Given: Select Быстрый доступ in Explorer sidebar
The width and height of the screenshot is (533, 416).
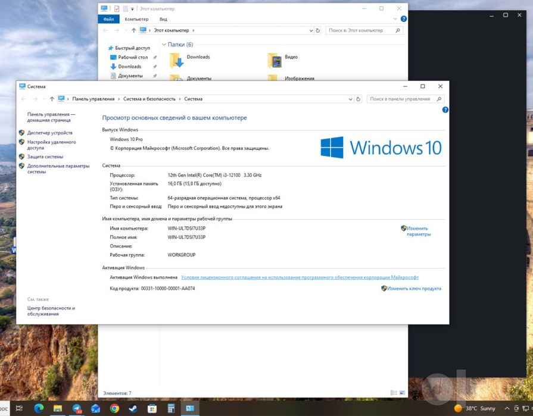Looking at the screenshot, I should click(132, 48).
